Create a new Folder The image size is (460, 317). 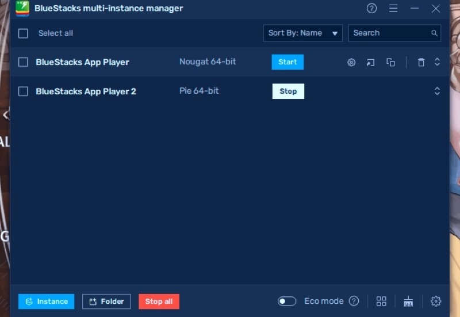click(106, 301)
